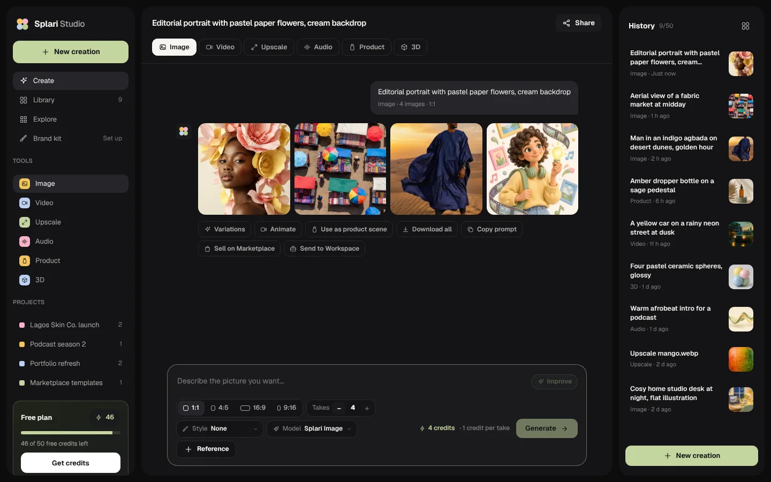The height and width of the screenshot is (482, 771).
Task: Click the Splari avatar beside generated images
Action: pos(184,131)
